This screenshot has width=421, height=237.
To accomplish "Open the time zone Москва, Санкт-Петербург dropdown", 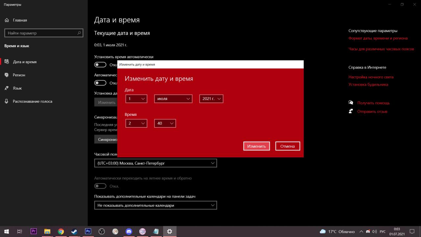I will (156, 163).
